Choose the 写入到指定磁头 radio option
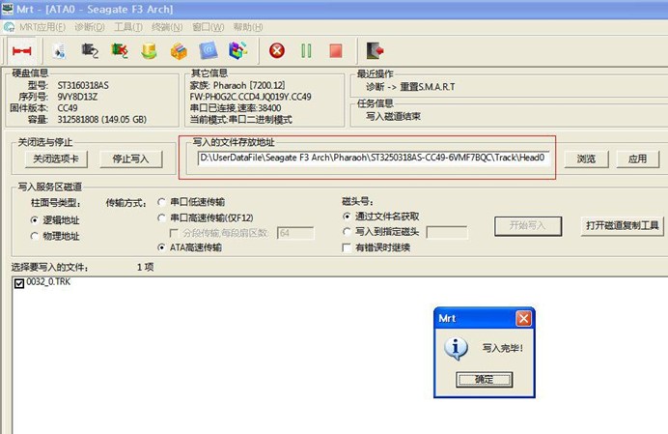 (348, 232)
